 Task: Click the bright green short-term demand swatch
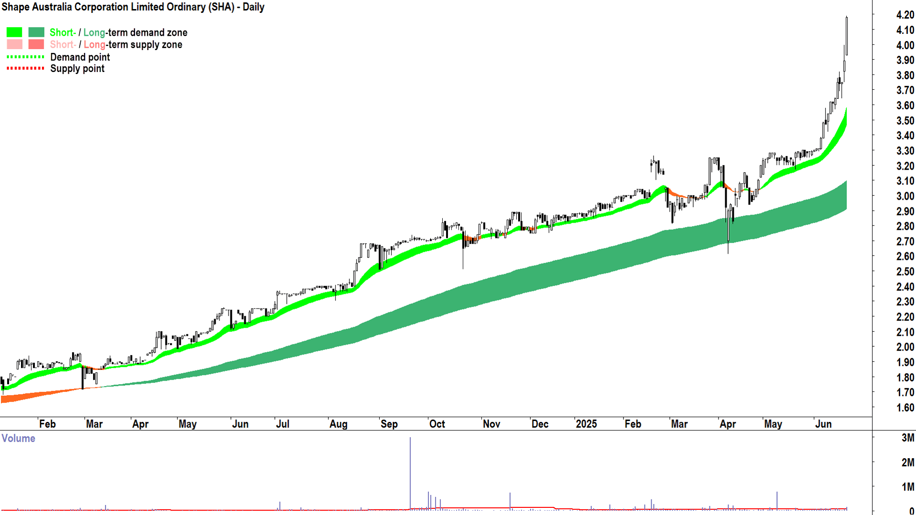[x=14, y=32]
